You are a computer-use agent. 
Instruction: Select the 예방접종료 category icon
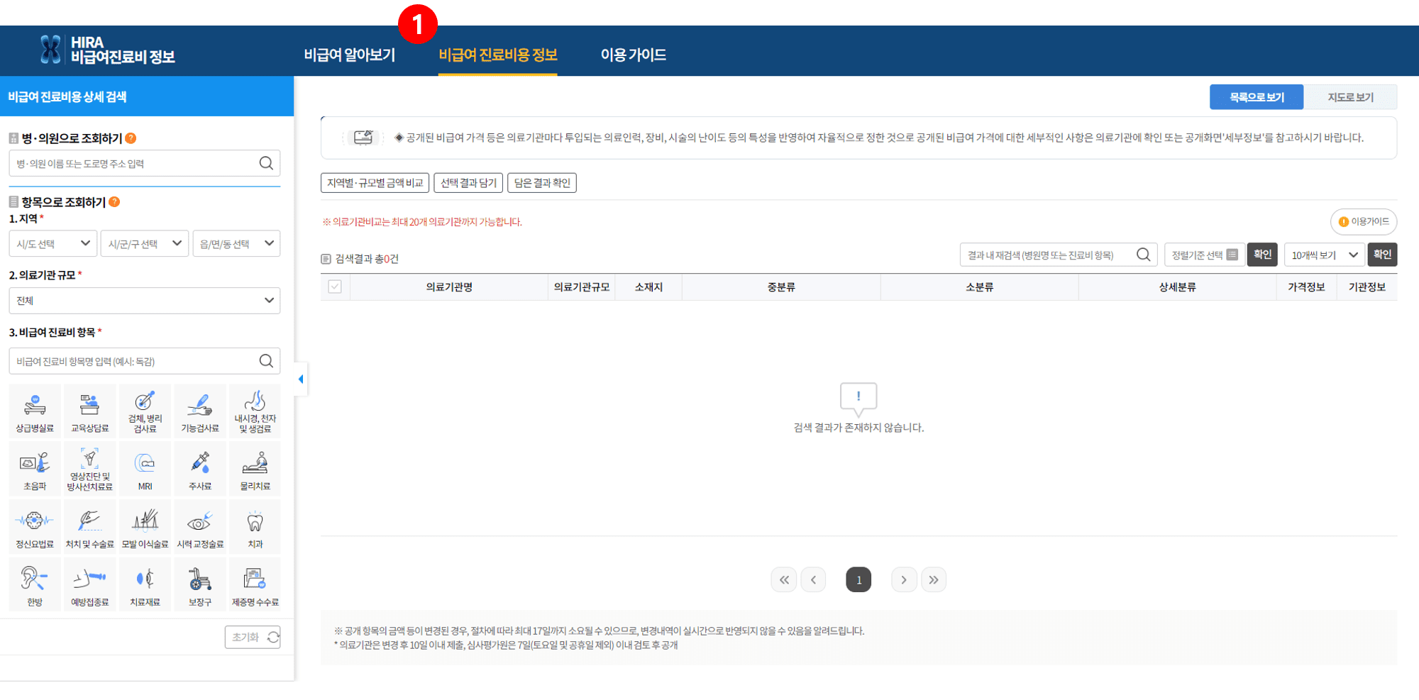click(x=89, y=584)
